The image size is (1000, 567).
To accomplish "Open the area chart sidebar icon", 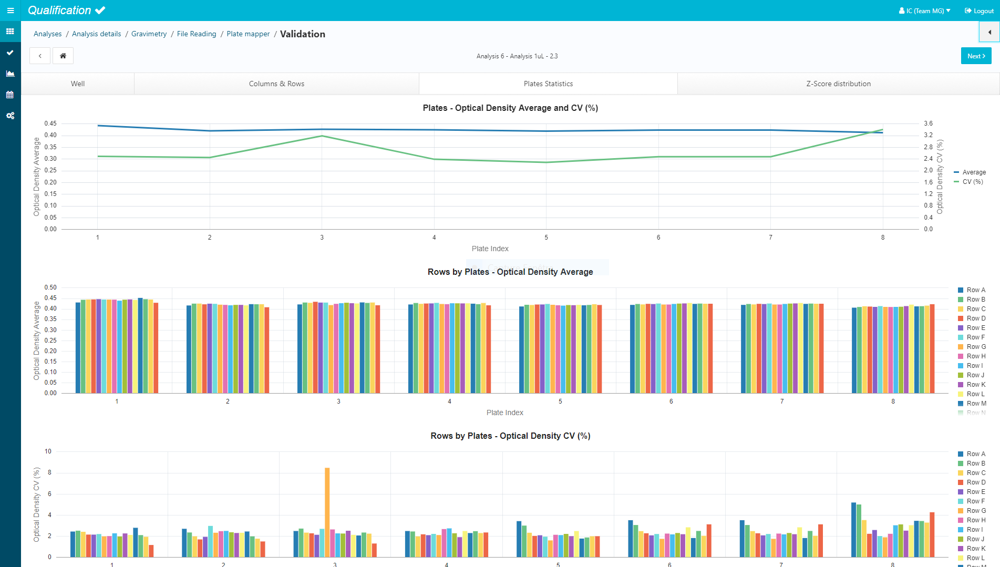I will (10, 74).
